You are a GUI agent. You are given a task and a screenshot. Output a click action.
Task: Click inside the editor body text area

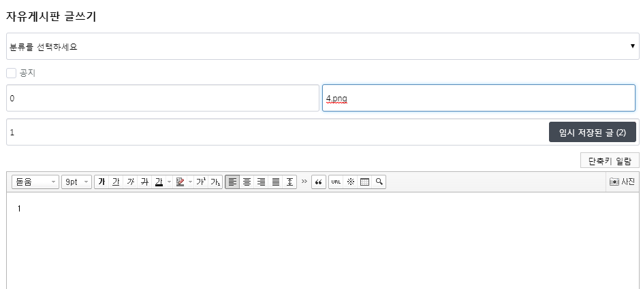coord(323,241)
